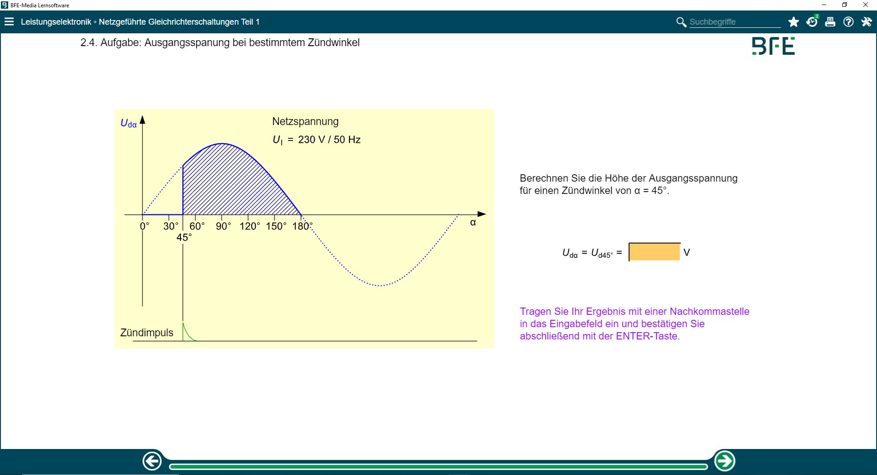Viewport: 877px width, 475px height.
Task: Open history icon with badge 3
Action: 812,22
